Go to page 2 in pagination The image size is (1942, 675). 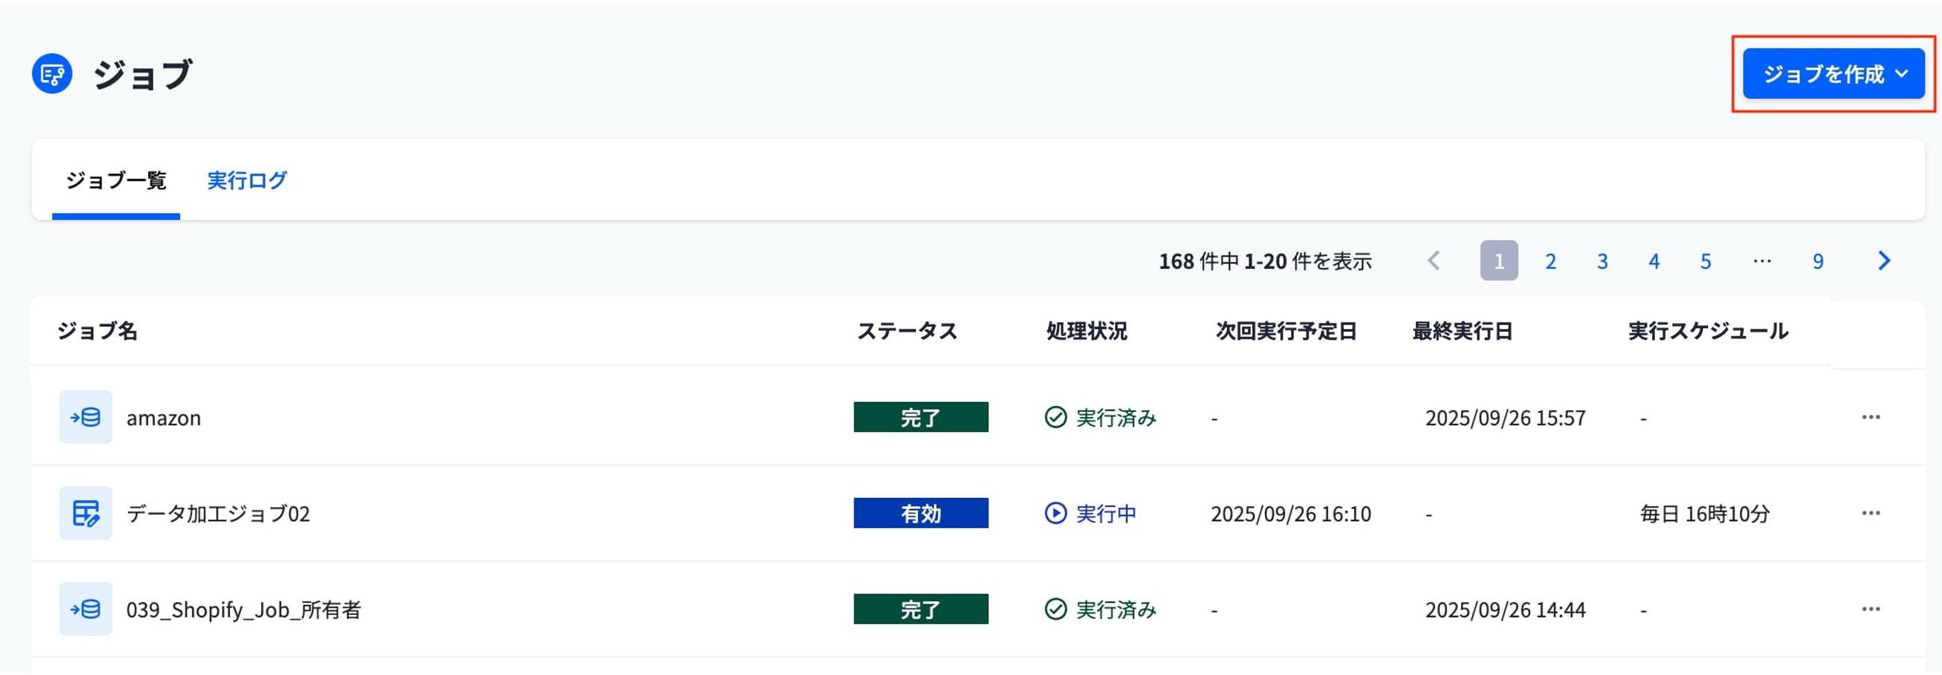pos(1551,261)
